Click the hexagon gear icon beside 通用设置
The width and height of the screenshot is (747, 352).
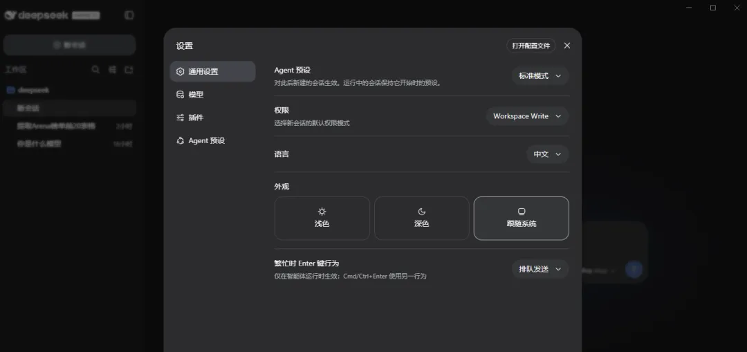click(x=180, y=71)
